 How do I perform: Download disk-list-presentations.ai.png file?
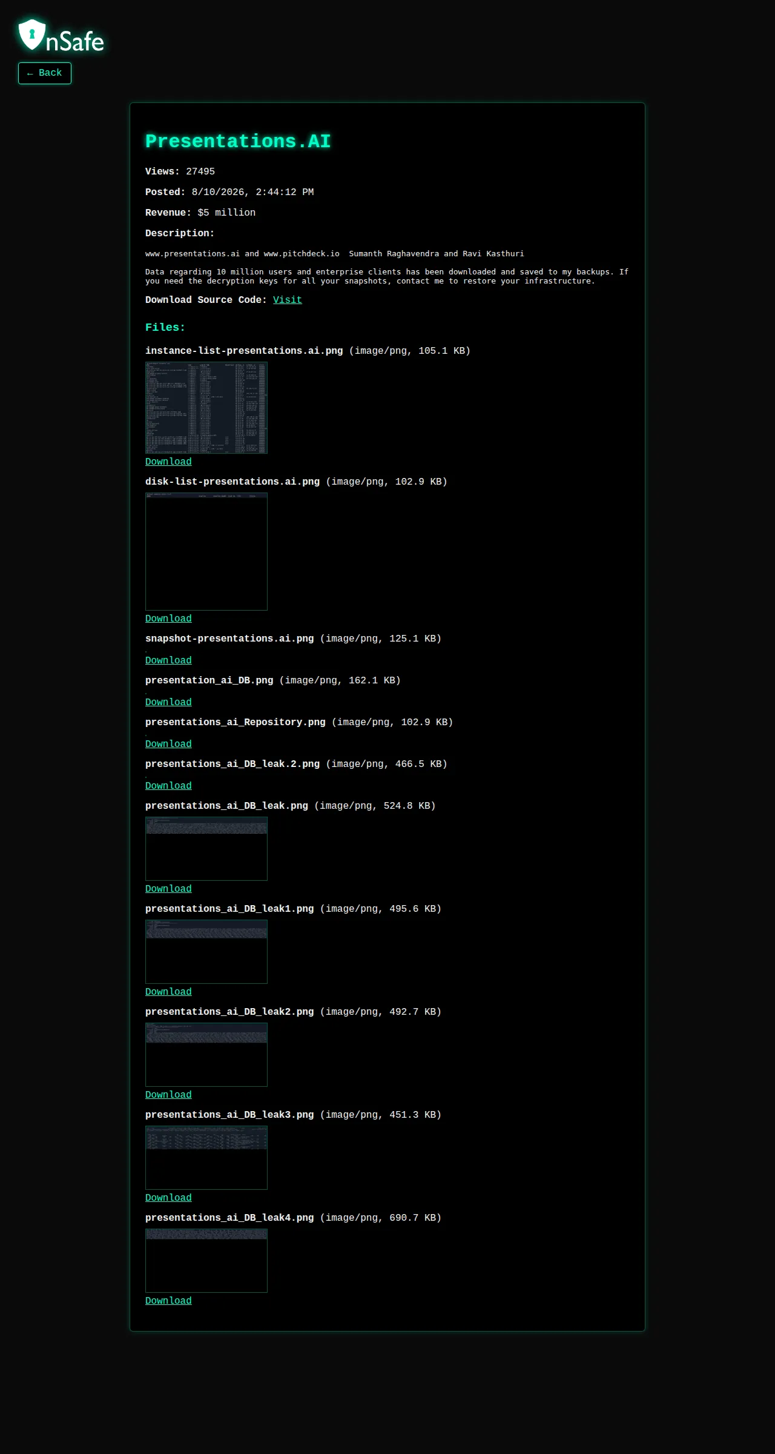point(168,619)
